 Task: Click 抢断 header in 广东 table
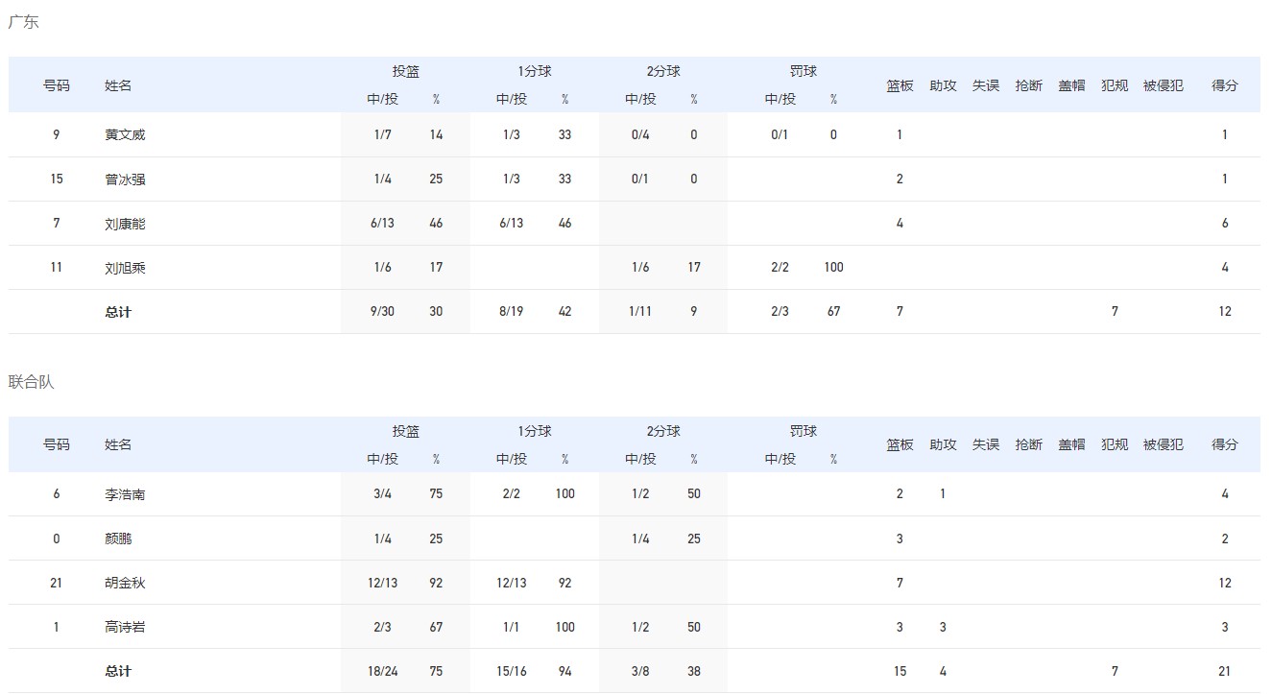[x=1028, y=85]
